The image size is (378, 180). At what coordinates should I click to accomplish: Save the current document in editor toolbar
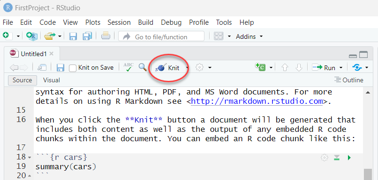[60, 68]
